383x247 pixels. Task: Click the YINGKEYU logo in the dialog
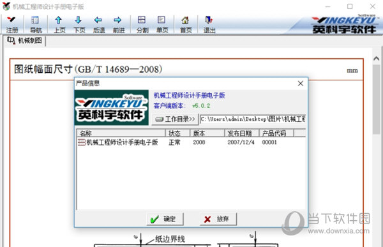(x=111, y=107)
